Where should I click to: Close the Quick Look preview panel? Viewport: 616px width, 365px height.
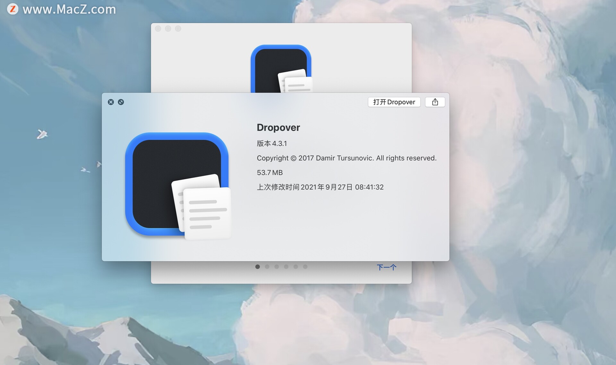click(111, 102)
